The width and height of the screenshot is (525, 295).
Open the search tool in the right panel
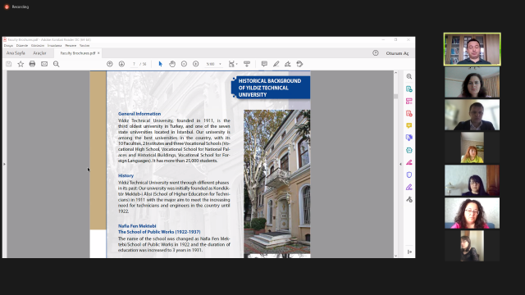409,76
